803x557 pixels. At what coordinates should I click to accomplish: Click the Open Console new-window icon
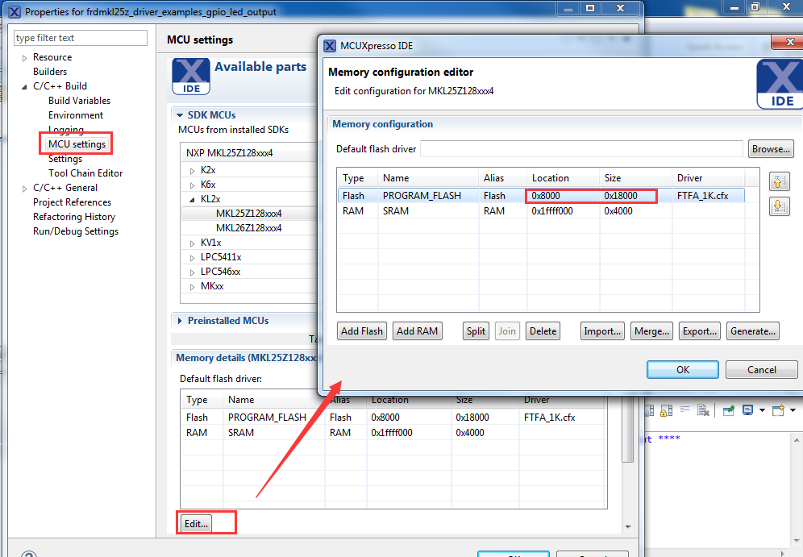(x=779, y=410)
